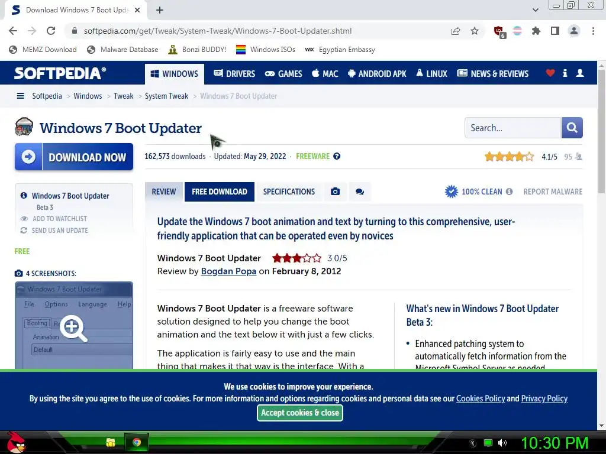This screenshot has height=454, width=606.
Task: Enlarge the Windows 7 Boot Updater screenshot thumbnail
Action: pyautogui.click(x=74, y=325)
